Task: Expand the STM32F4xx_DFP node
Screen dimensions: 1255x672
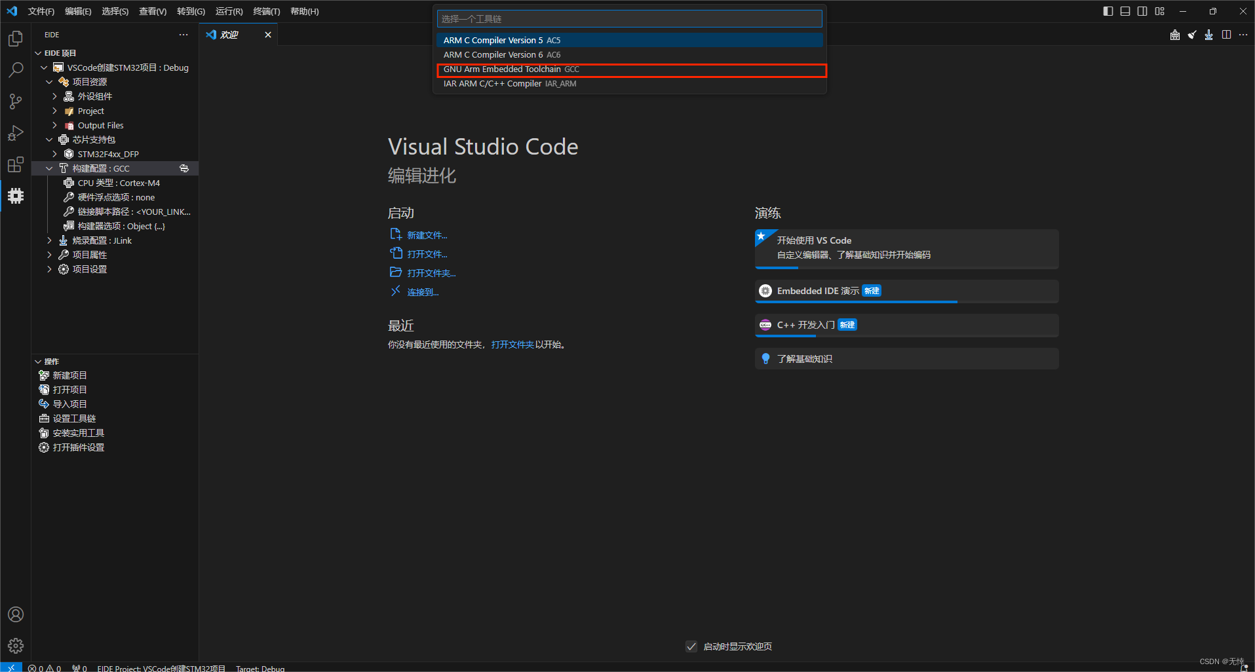Action: coord(54,154)
